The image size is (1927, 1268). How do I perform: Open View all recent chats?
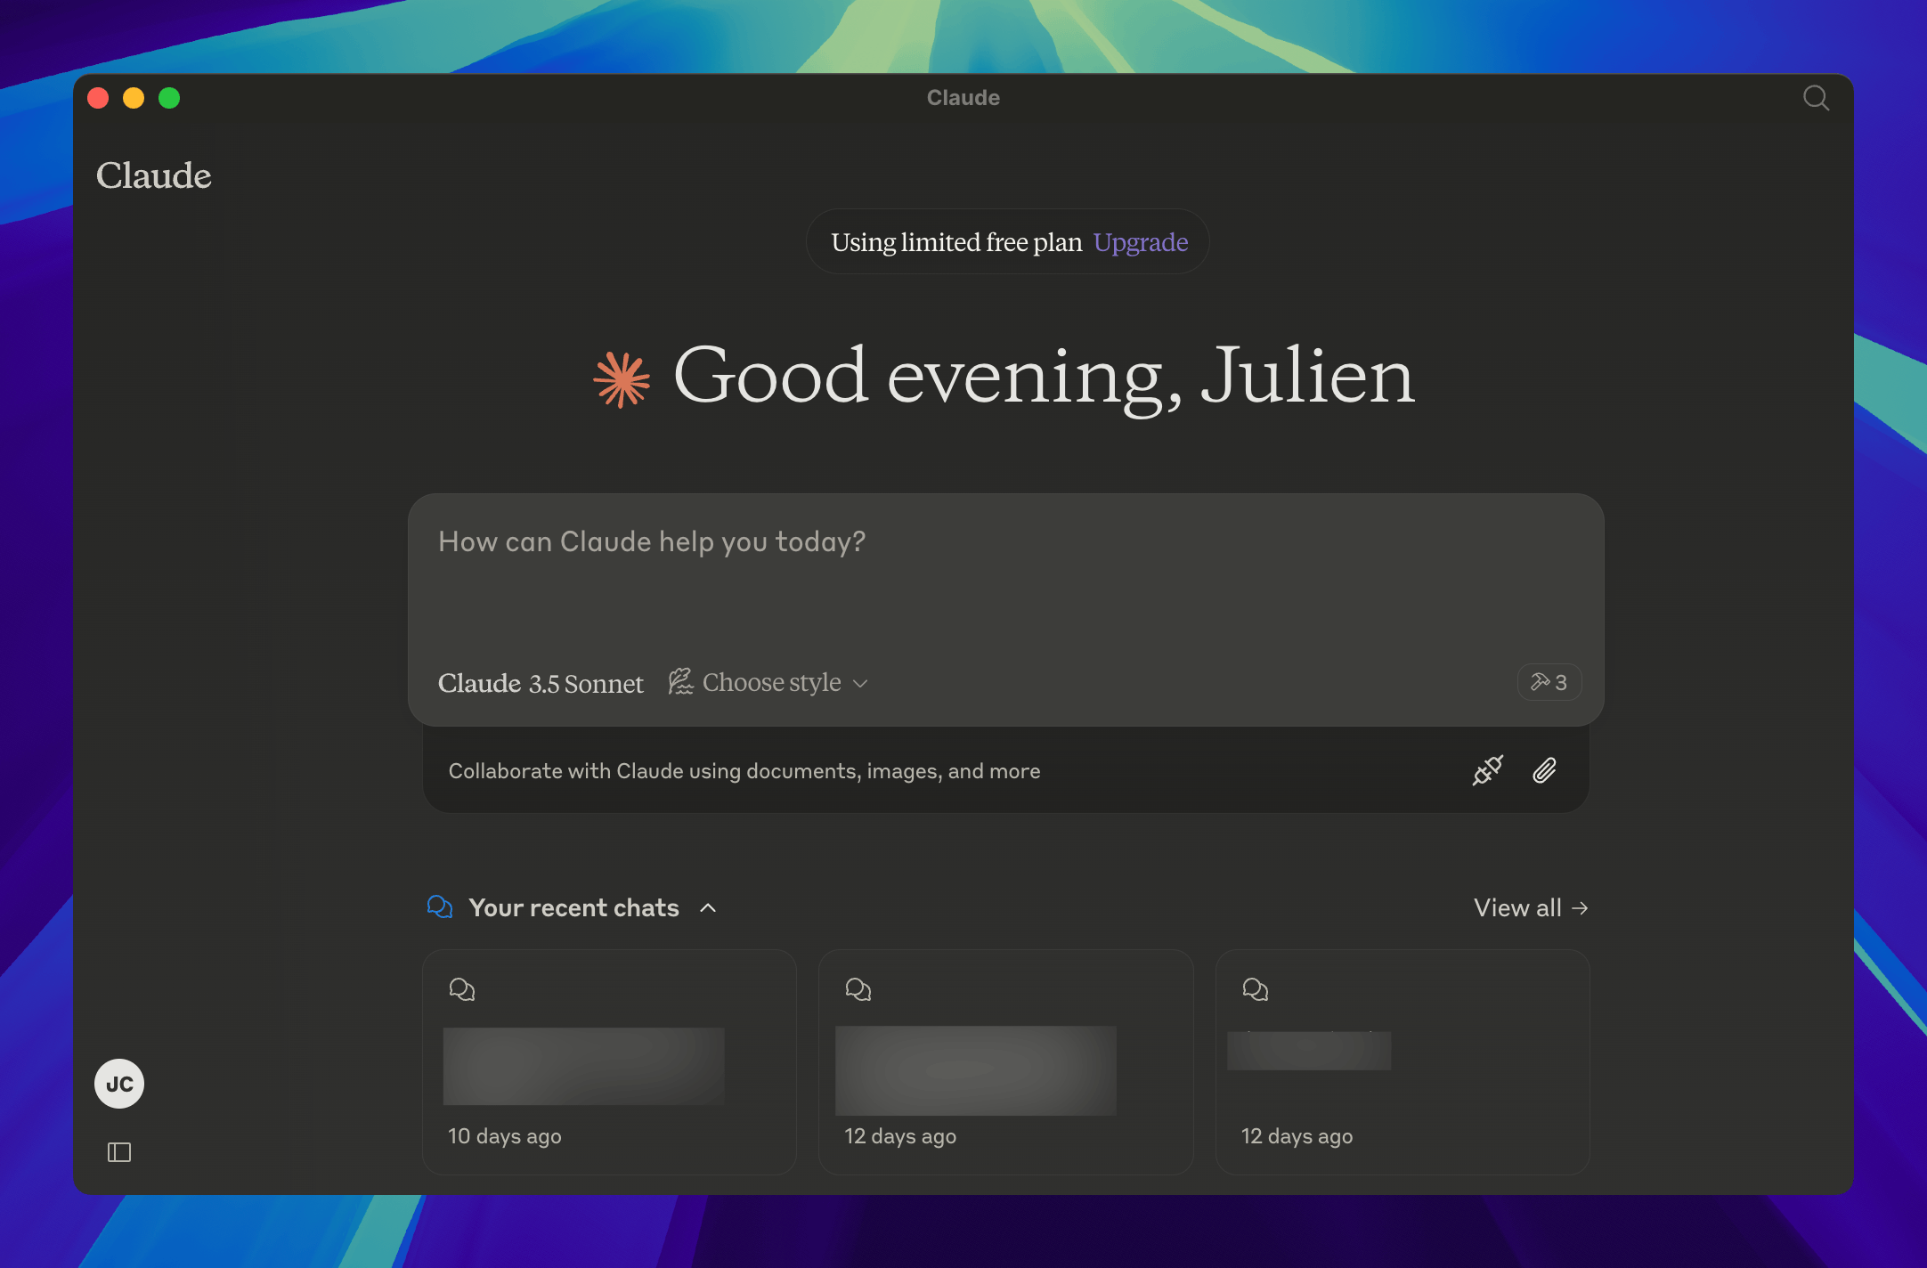click(1529, 907)
